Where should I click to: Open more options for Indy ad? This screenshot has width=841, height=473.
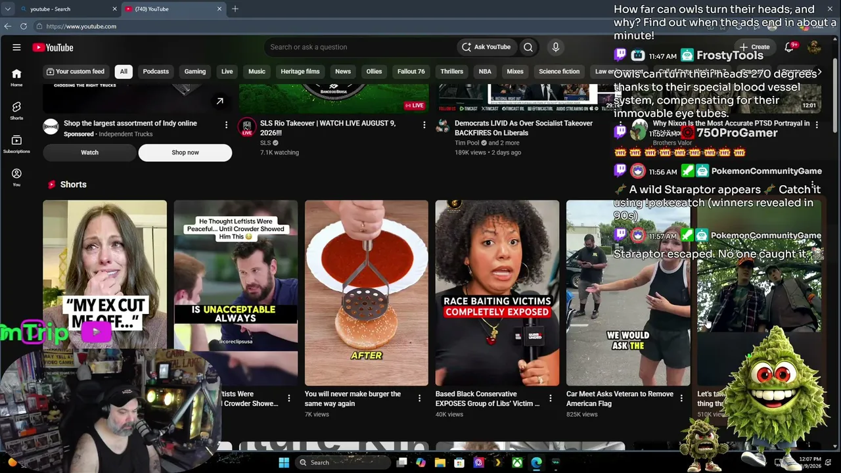pyautogui.click(x=226, y=125)
